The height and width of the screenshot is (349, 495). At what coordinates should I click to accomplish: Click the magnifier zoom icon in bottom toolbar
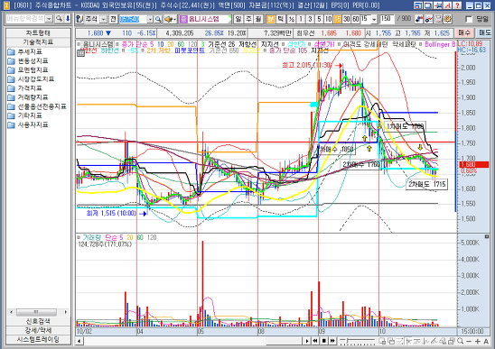point(461,341)
